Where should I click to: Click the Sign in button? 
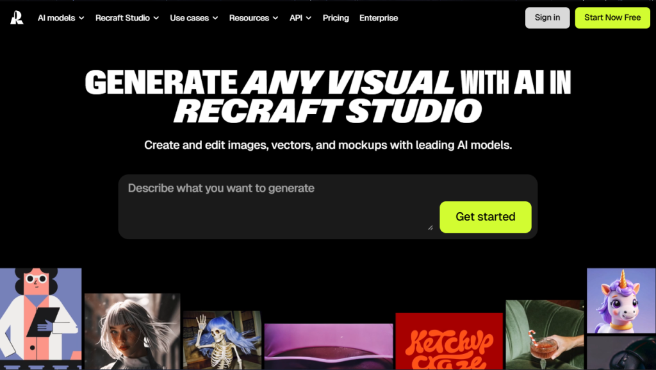[x=547, y=17]
